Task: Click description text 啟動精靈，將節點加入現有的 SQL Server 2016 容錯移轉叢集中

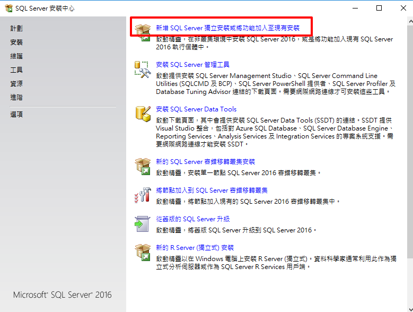Action: pos(248,202)
